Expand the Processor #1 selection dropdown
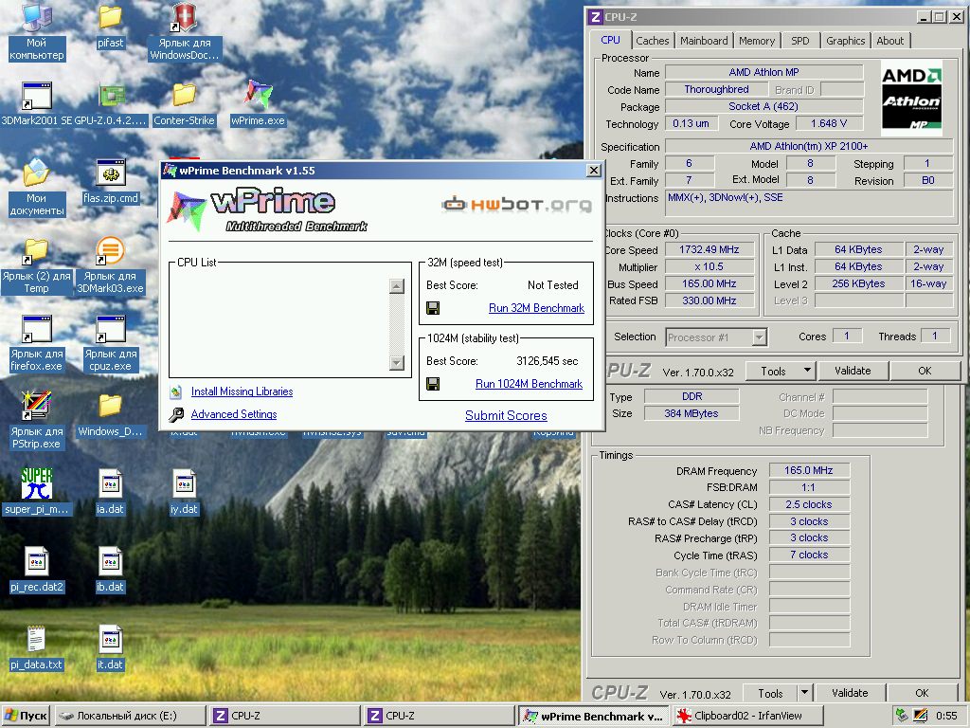The width and height of the screenshot is (970, 728). click(760, 337)
